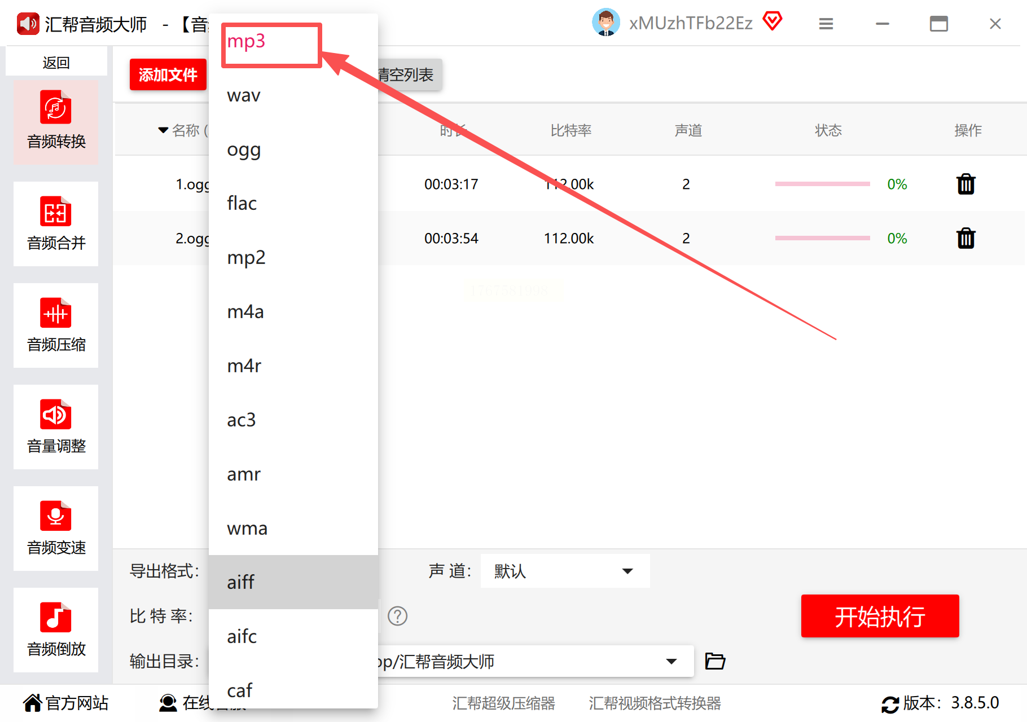Click the 操作 column header

tap(968, 130)
